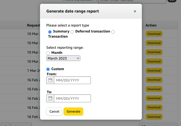Click the Action column header
Screen dimensions: 181x126
[151, 25]
